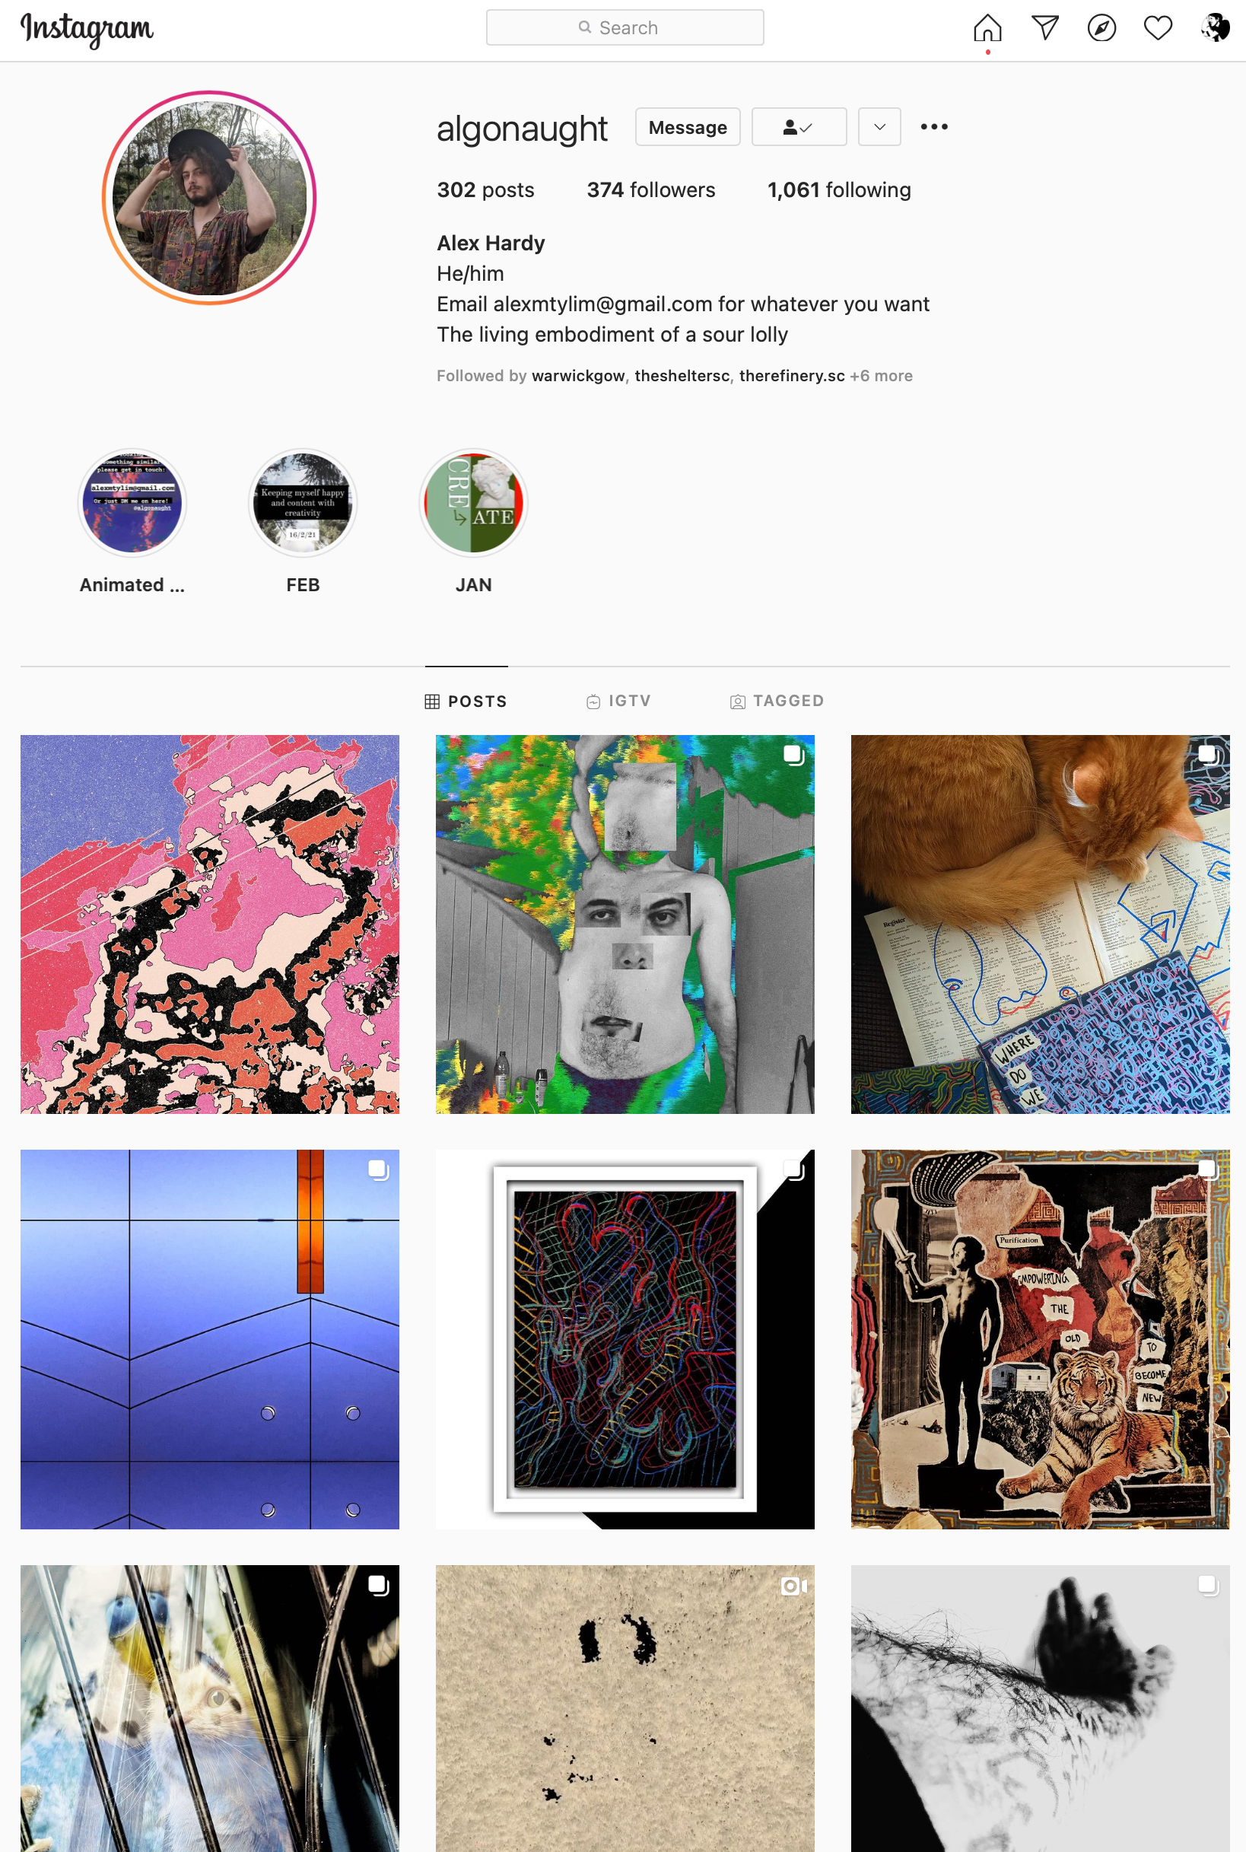Viewport: 1246px width, 1852px height.
Task: Open direct messages paper plane icon
Action: pyautogui.click(x=1044, y=28)
